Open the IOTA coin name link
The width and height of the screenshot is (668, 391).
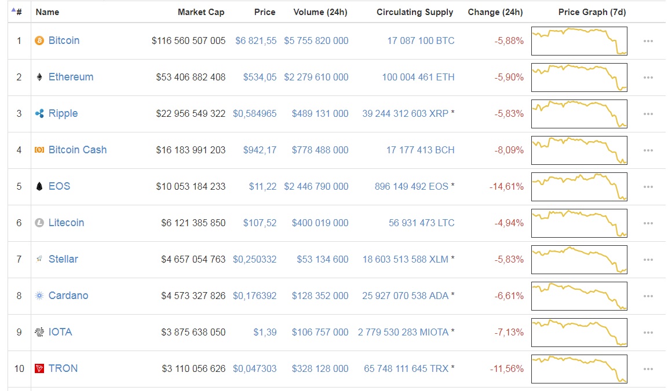(x=60, y=332)
